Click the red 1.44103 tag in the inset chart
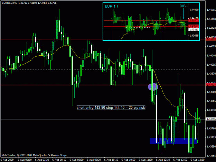 (194, 20)
